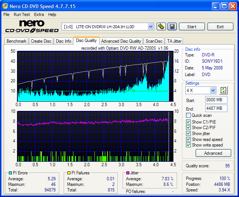Click the yellow PI Failures legend square
This screenshot has height=197, width=239.
[68, 173]
